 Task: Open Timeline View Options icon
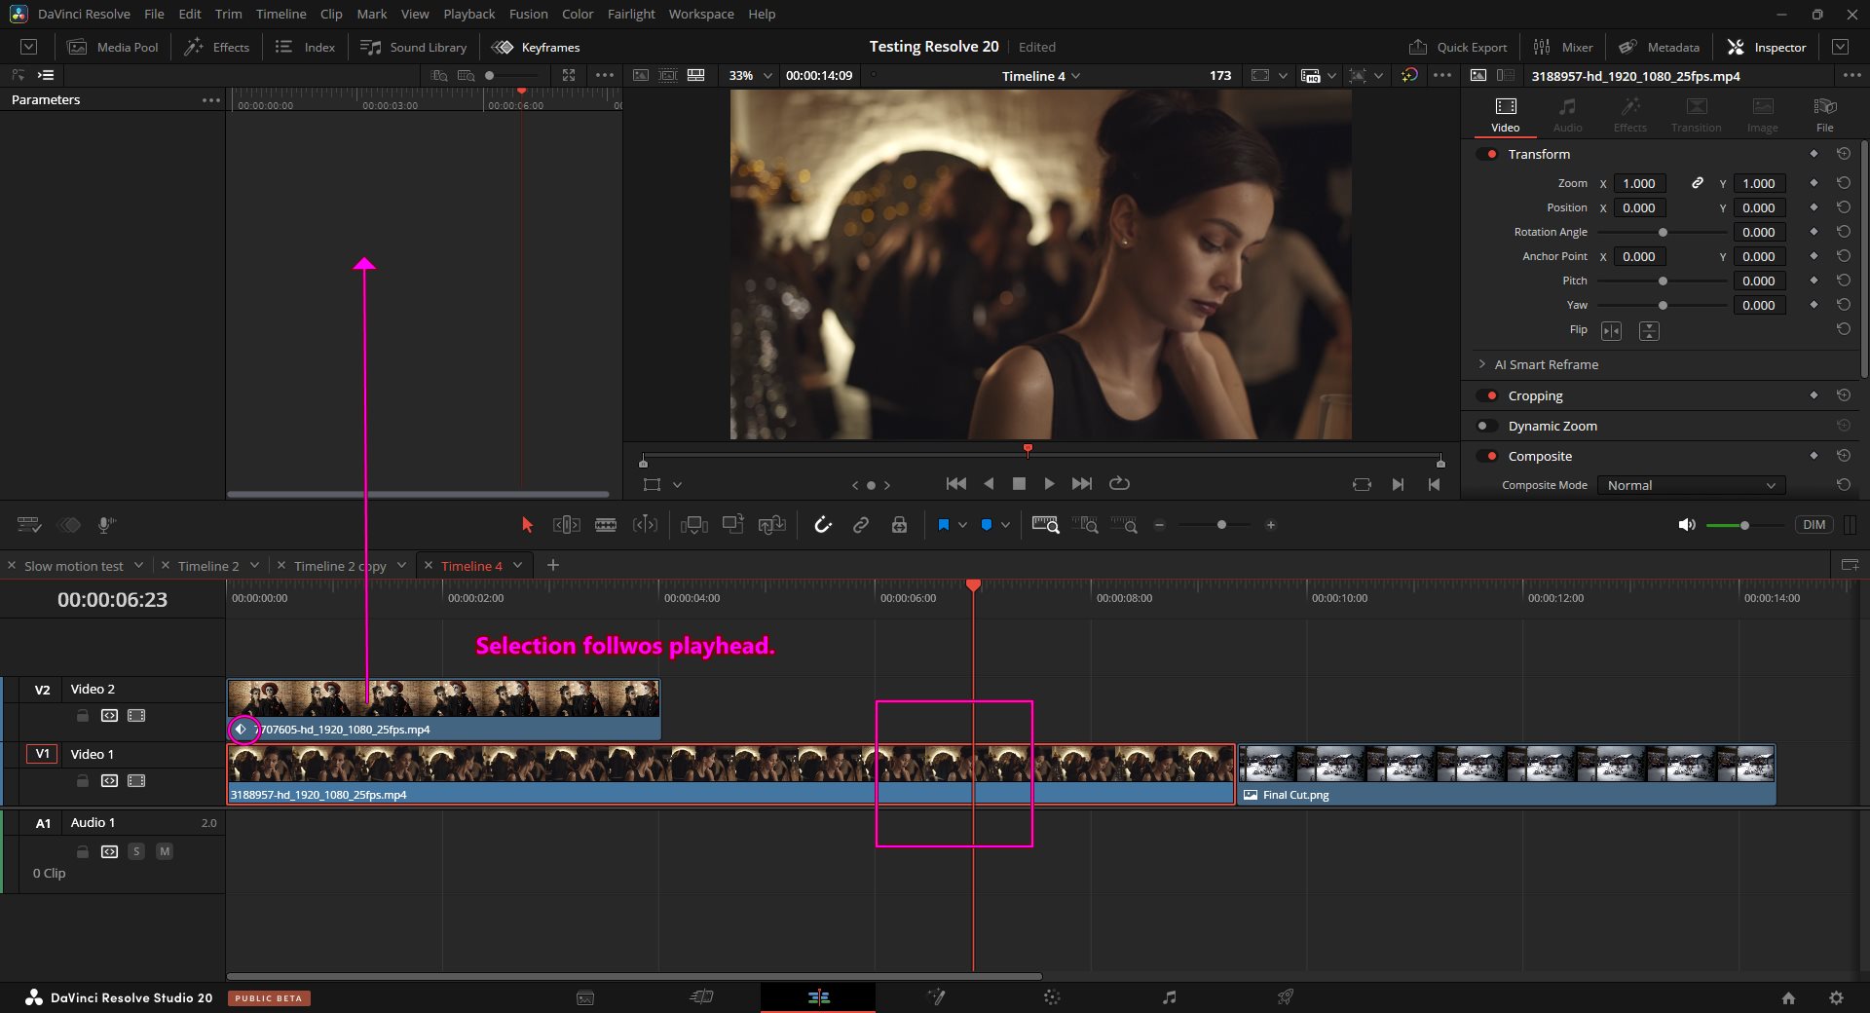(x=29, y=525)
